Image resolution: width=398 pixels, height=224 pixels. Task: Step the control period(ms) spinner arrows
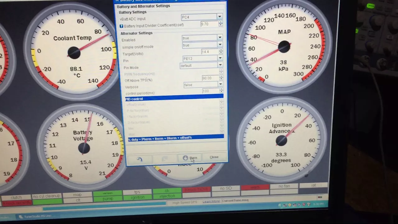click(221, 91)
